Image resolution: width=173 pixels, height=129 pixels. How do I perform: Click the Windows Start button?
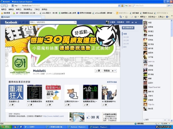click(x=6, y=127)
